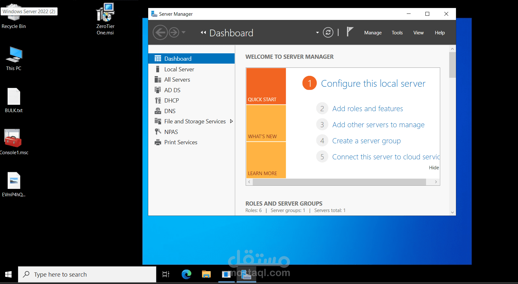Select the Local Server icon in sidebar
The height and width of the screenshot is (284, 518).
pos(158,69)
